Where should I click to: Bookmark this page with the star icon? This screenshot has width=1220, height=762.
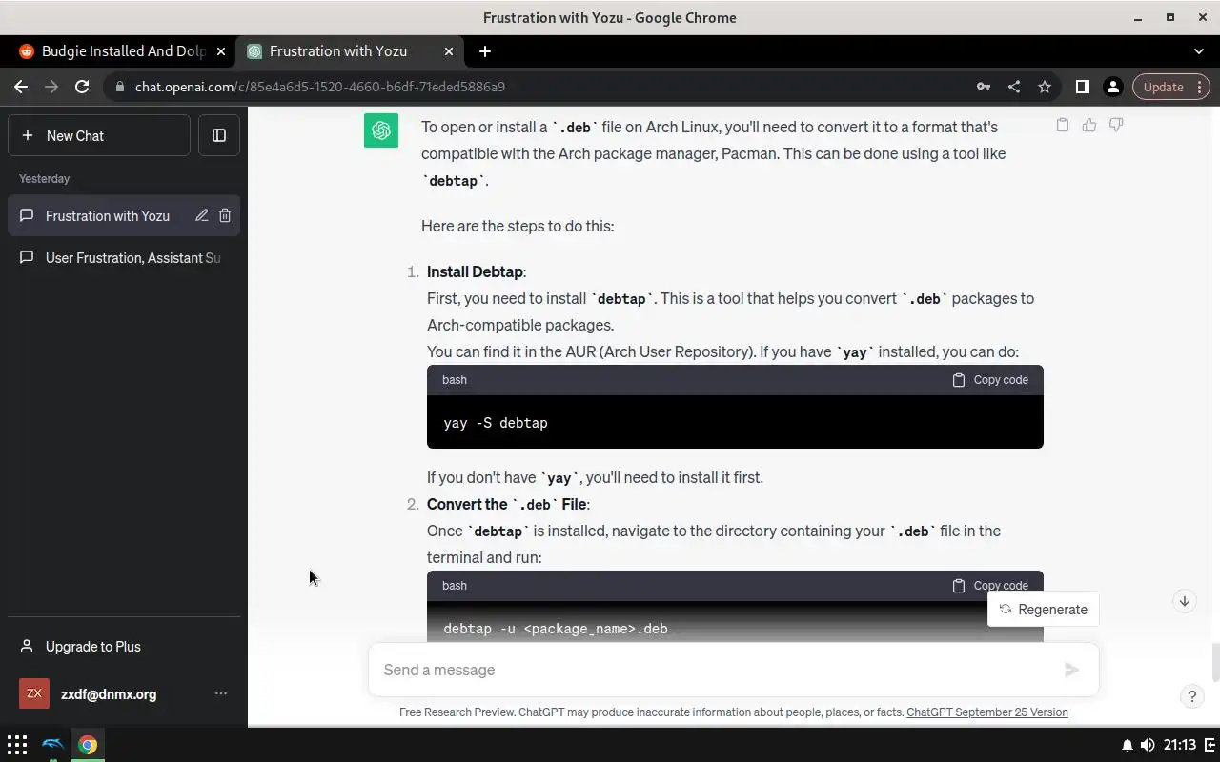(1045, 87)
